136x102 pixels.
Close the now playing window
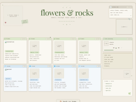(x=131, y=39)
